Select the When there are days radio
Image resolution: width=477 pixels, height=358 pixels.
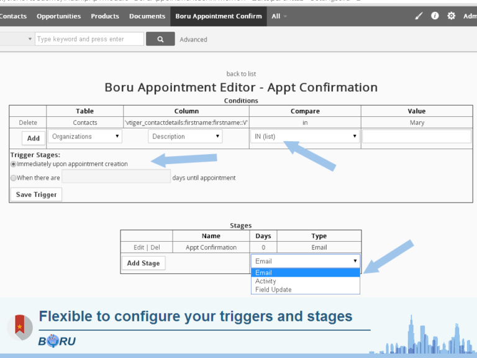coord(14,178)
